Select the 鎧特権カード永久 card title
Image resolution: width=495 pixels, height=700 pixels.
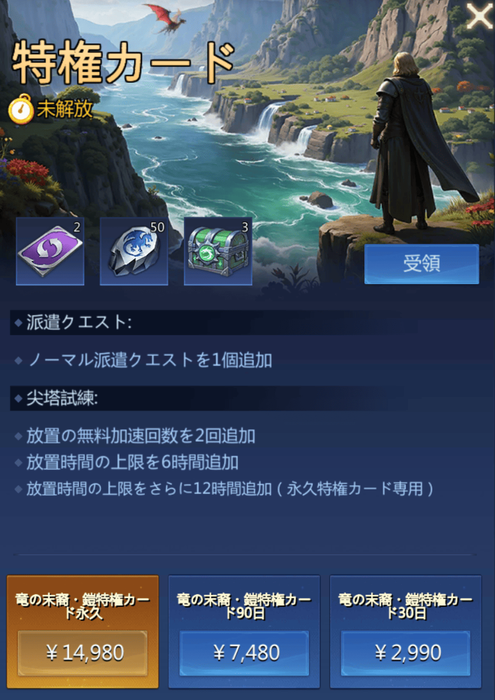[83, 605]
